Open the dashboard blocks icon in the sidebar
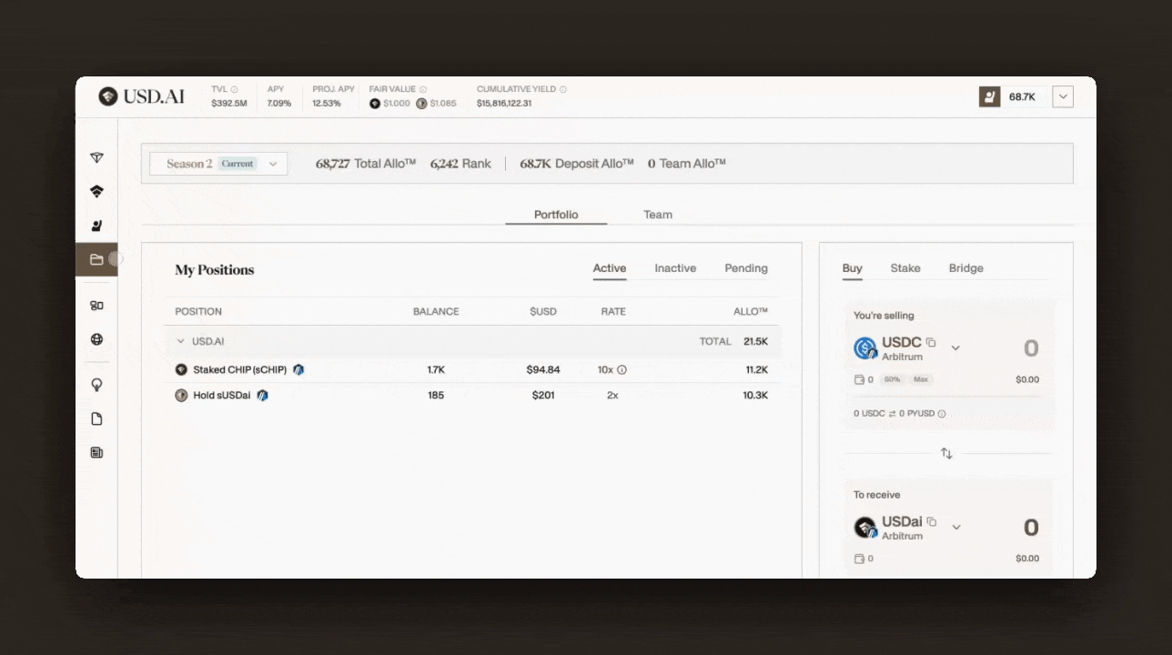Viewport: 1172px width, 655px height. point(96,306)
